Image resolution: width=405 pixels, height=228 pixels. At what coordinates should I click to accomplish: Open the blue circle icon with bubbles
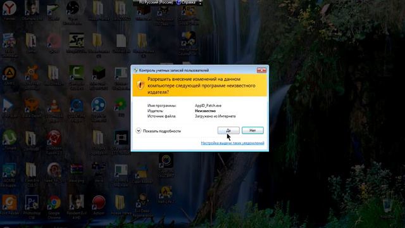99,104
